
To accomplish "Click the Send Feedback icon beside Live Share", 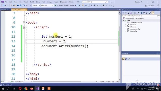I will pos(158,6).
